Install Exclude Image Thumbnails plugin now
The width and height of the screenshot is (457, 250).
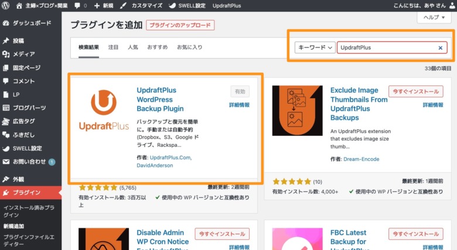click(415, 91)
